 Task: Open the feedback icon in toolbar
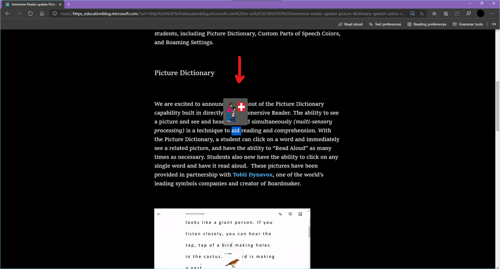point(468,13)
